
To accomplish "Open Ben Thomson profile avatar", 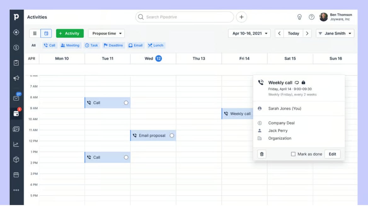I will 323,17.
